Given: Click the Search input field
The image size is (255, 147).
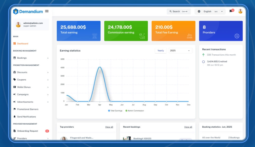Looking at the screenshot, I should 178,11.
